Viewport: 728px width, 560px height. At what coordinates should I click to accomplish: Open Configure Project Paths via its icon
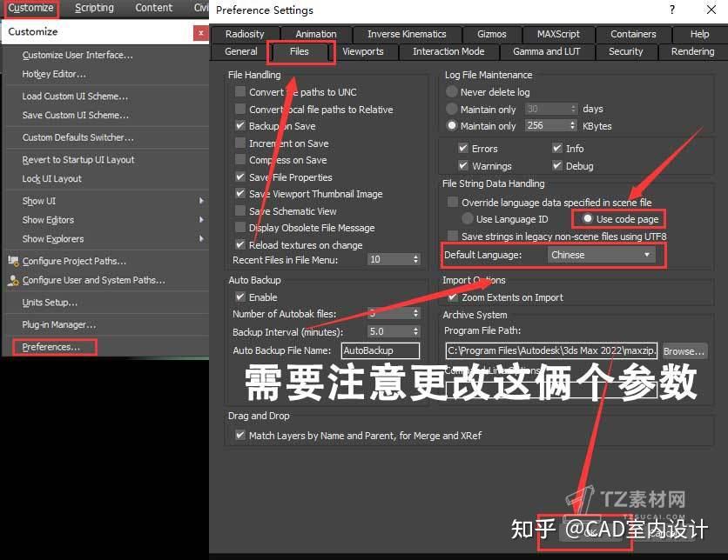14,261
